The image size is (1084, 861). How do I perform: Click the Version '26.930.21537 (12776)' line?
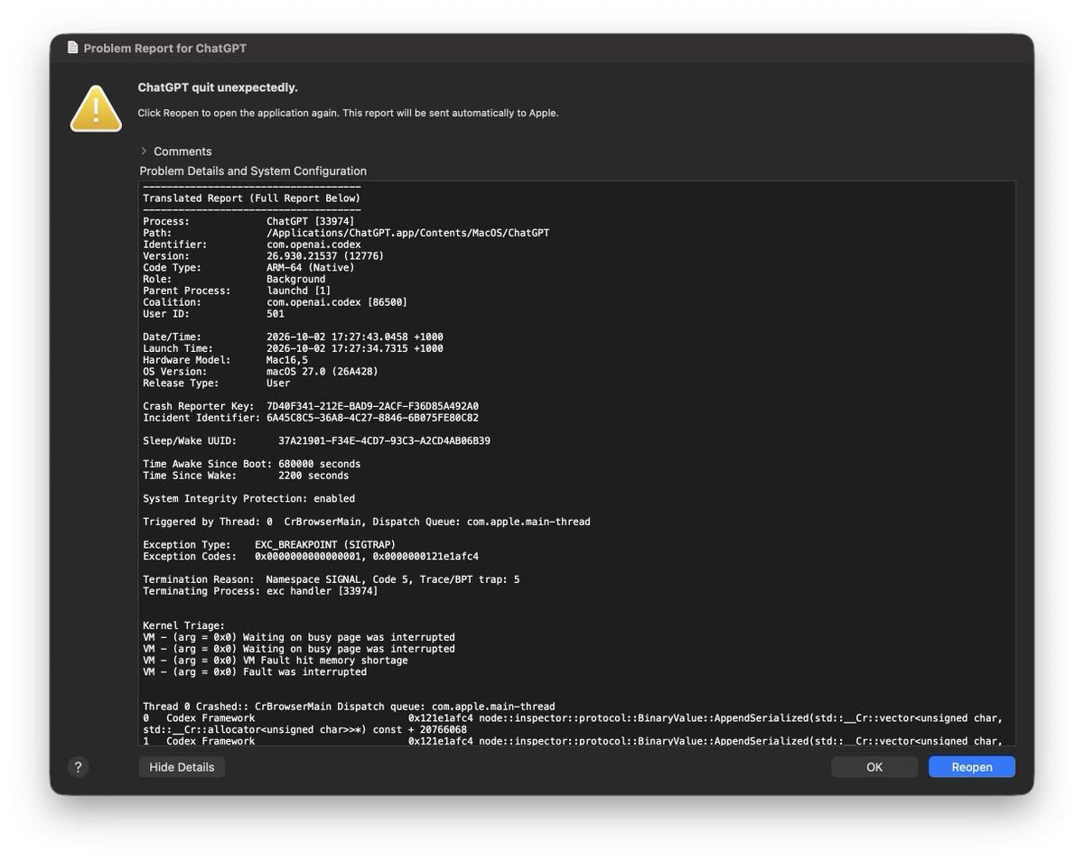pyautogui.click(x=263, y=256)
